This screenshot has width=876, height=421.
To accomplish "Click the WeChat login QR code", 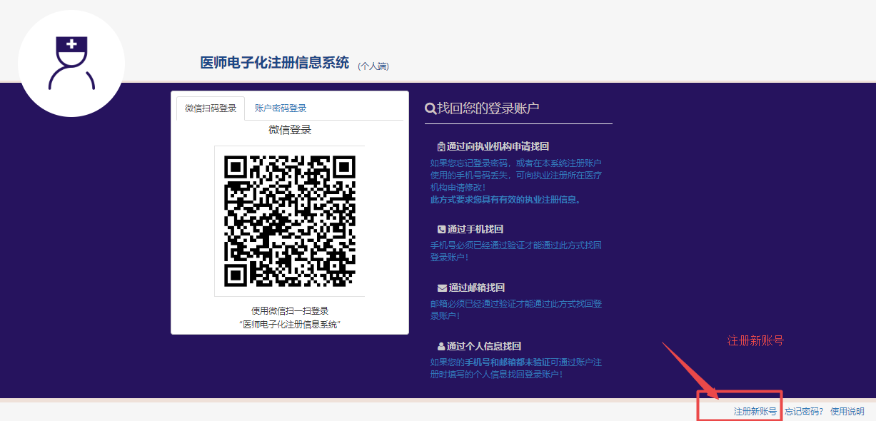I will pos(289,220).
